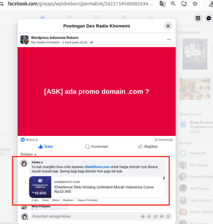Viewport: 213px width, 224px height.
Task: Click Suka under Aliska A's comment
Action: coord(45,200)
